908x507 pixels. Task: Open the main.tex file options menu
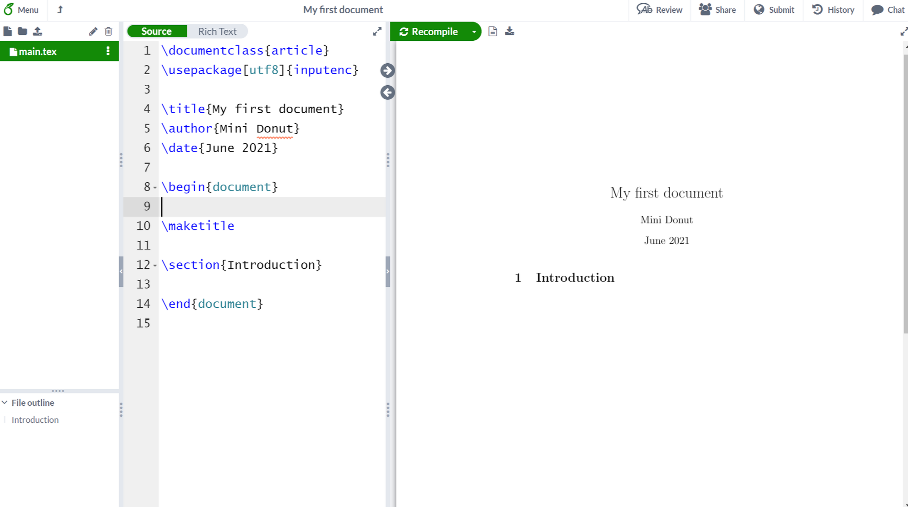[x=108, y=51]
